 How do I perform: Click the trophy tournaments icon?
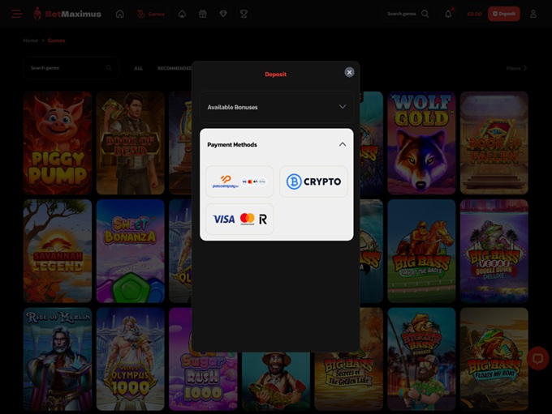[x=244, y=14]
